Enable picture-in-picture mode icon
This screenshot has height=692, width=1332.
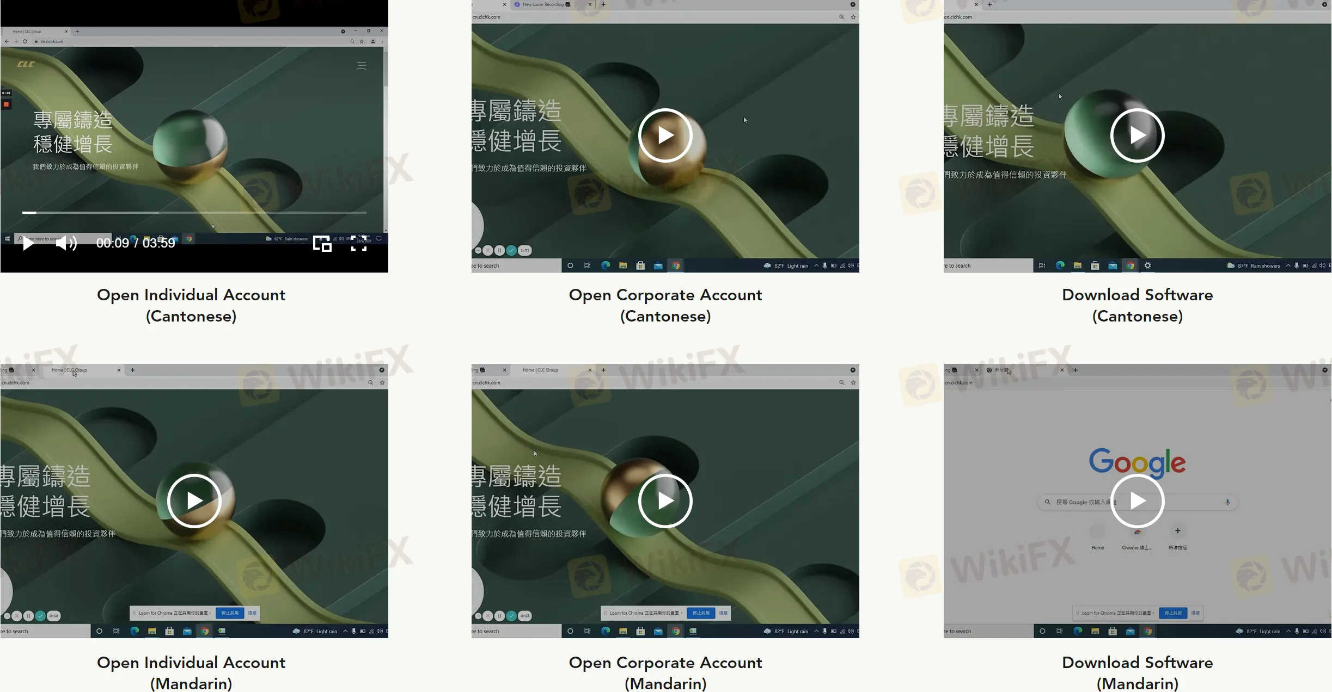coord(322,244)
